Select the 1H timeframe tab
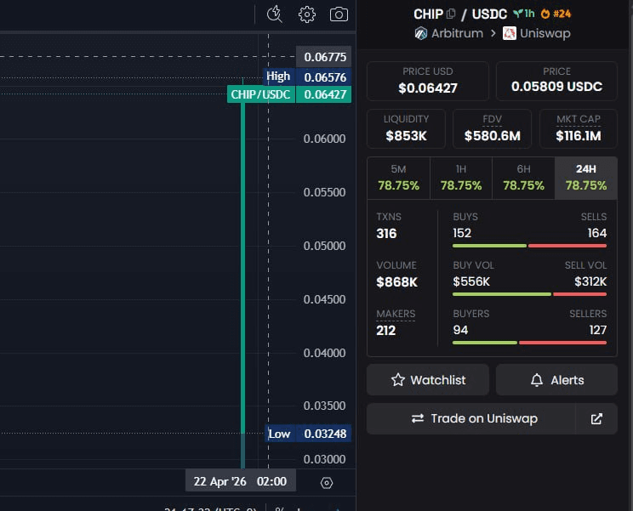The width and height of the screenshot is (633, 511). [461, 178]
